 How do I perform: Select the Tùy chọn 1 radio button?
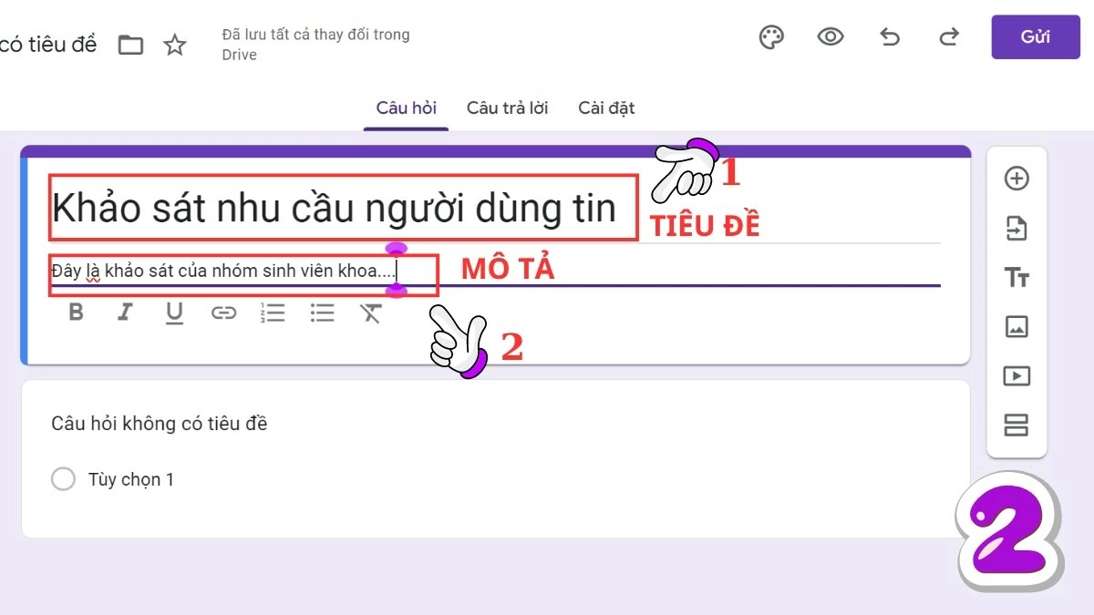click(63, 478)
